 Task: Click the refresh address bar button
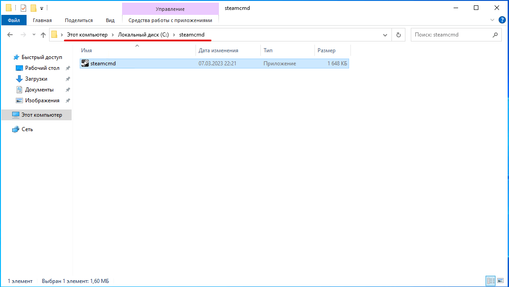[398, 35]
